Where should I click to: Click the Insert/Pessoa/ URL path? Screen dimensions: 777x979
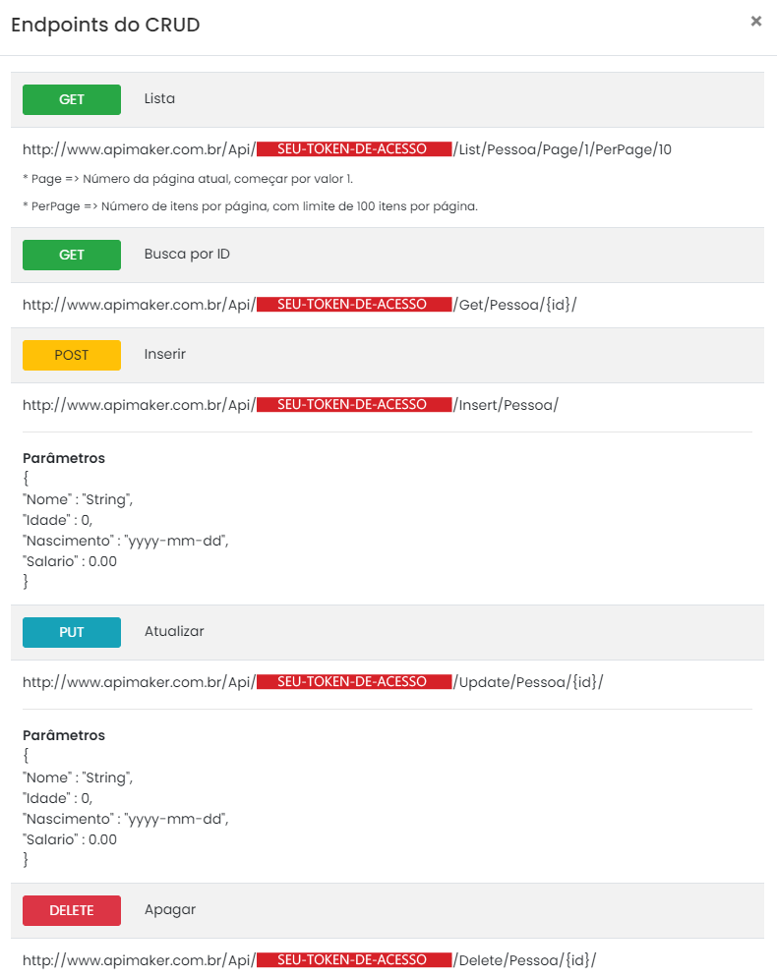(506, 405)
